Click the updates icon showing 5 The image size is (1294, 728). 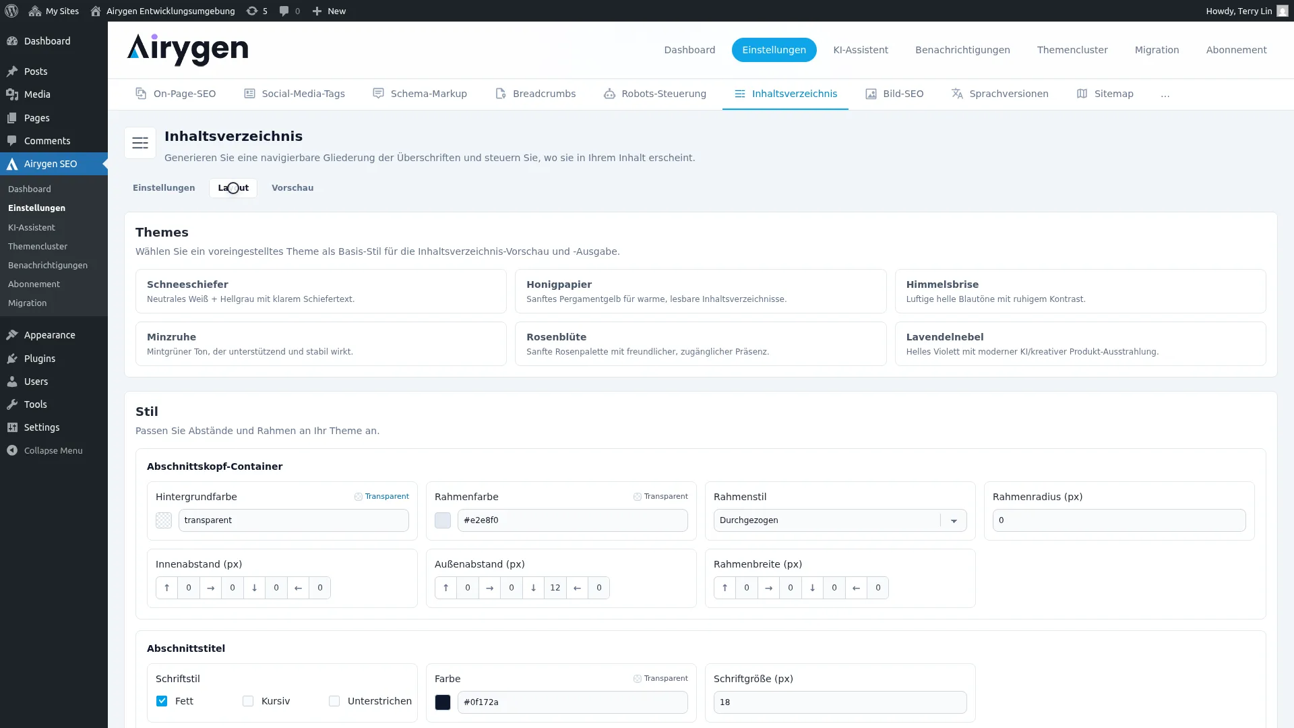coord(252,11)
